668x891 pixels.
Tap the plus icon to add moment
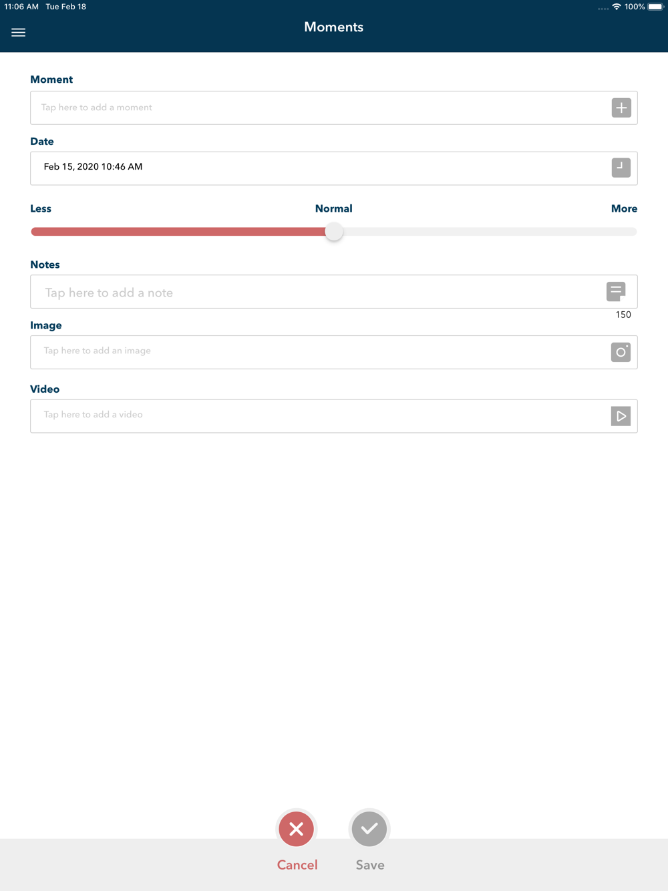click(621, 108)
